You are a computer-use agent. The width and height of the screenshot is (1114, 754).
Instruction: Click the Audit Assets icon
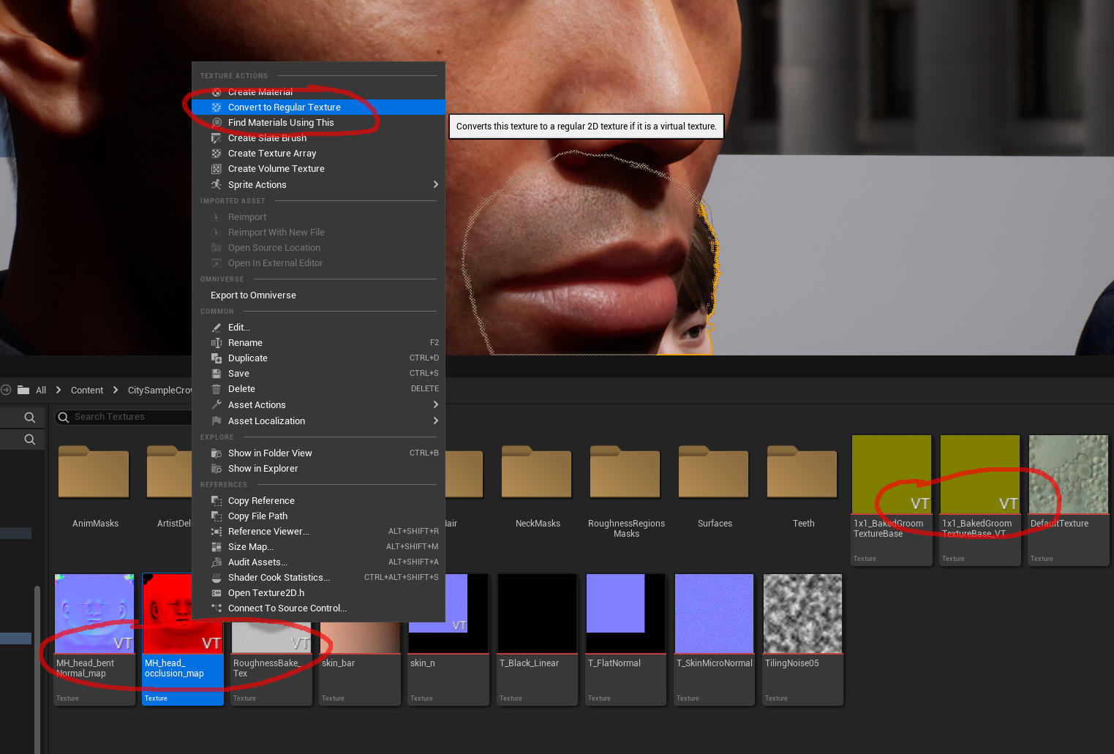(x=217, y=562)
